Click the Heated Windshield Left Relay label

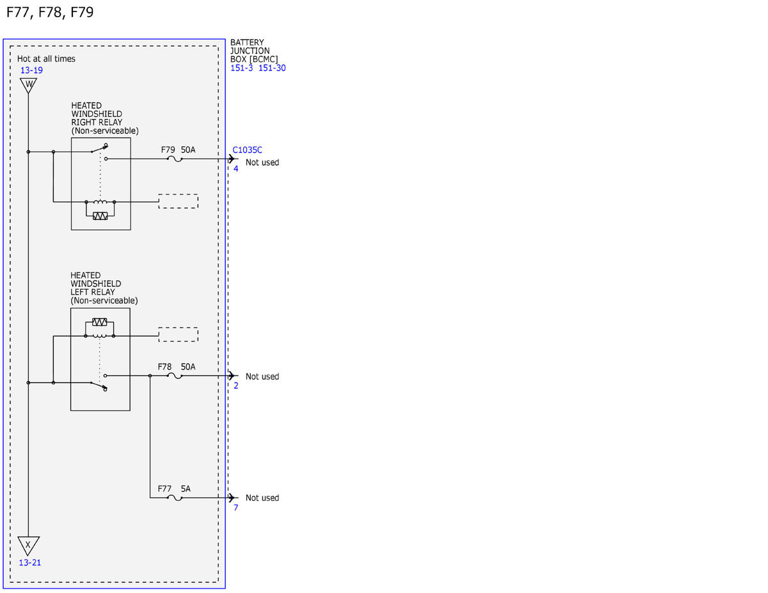coord(104,288)
